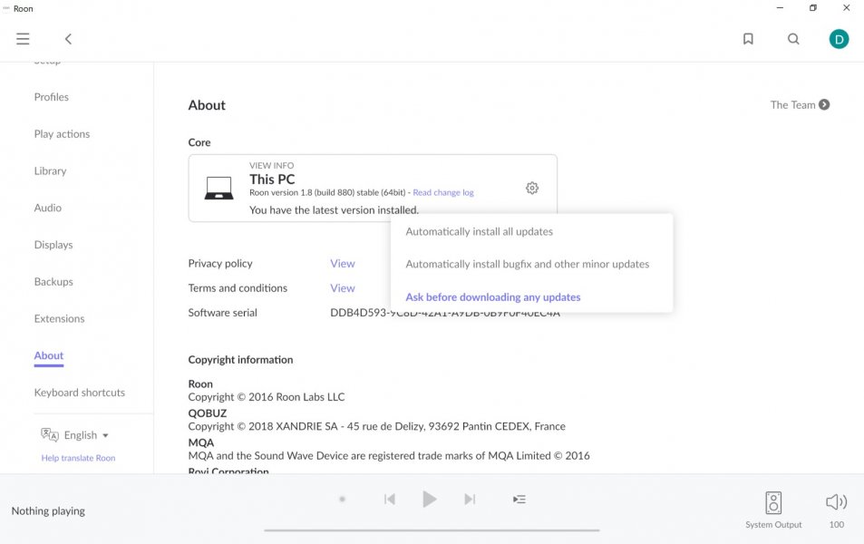Click the volume value 100

(837, 525)
